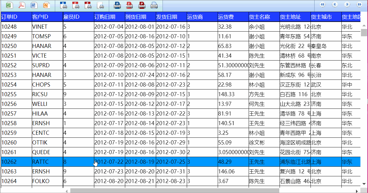Click the page-with-printer icon labeled dark-red P
The image size is (368, 193).
88,5
